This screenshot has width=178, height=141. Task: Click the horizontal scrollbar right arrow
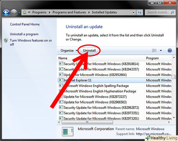[x=169, y=122]
